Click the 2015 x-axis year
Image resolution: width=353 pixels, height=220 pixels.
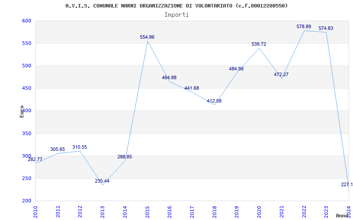[147, 212]
